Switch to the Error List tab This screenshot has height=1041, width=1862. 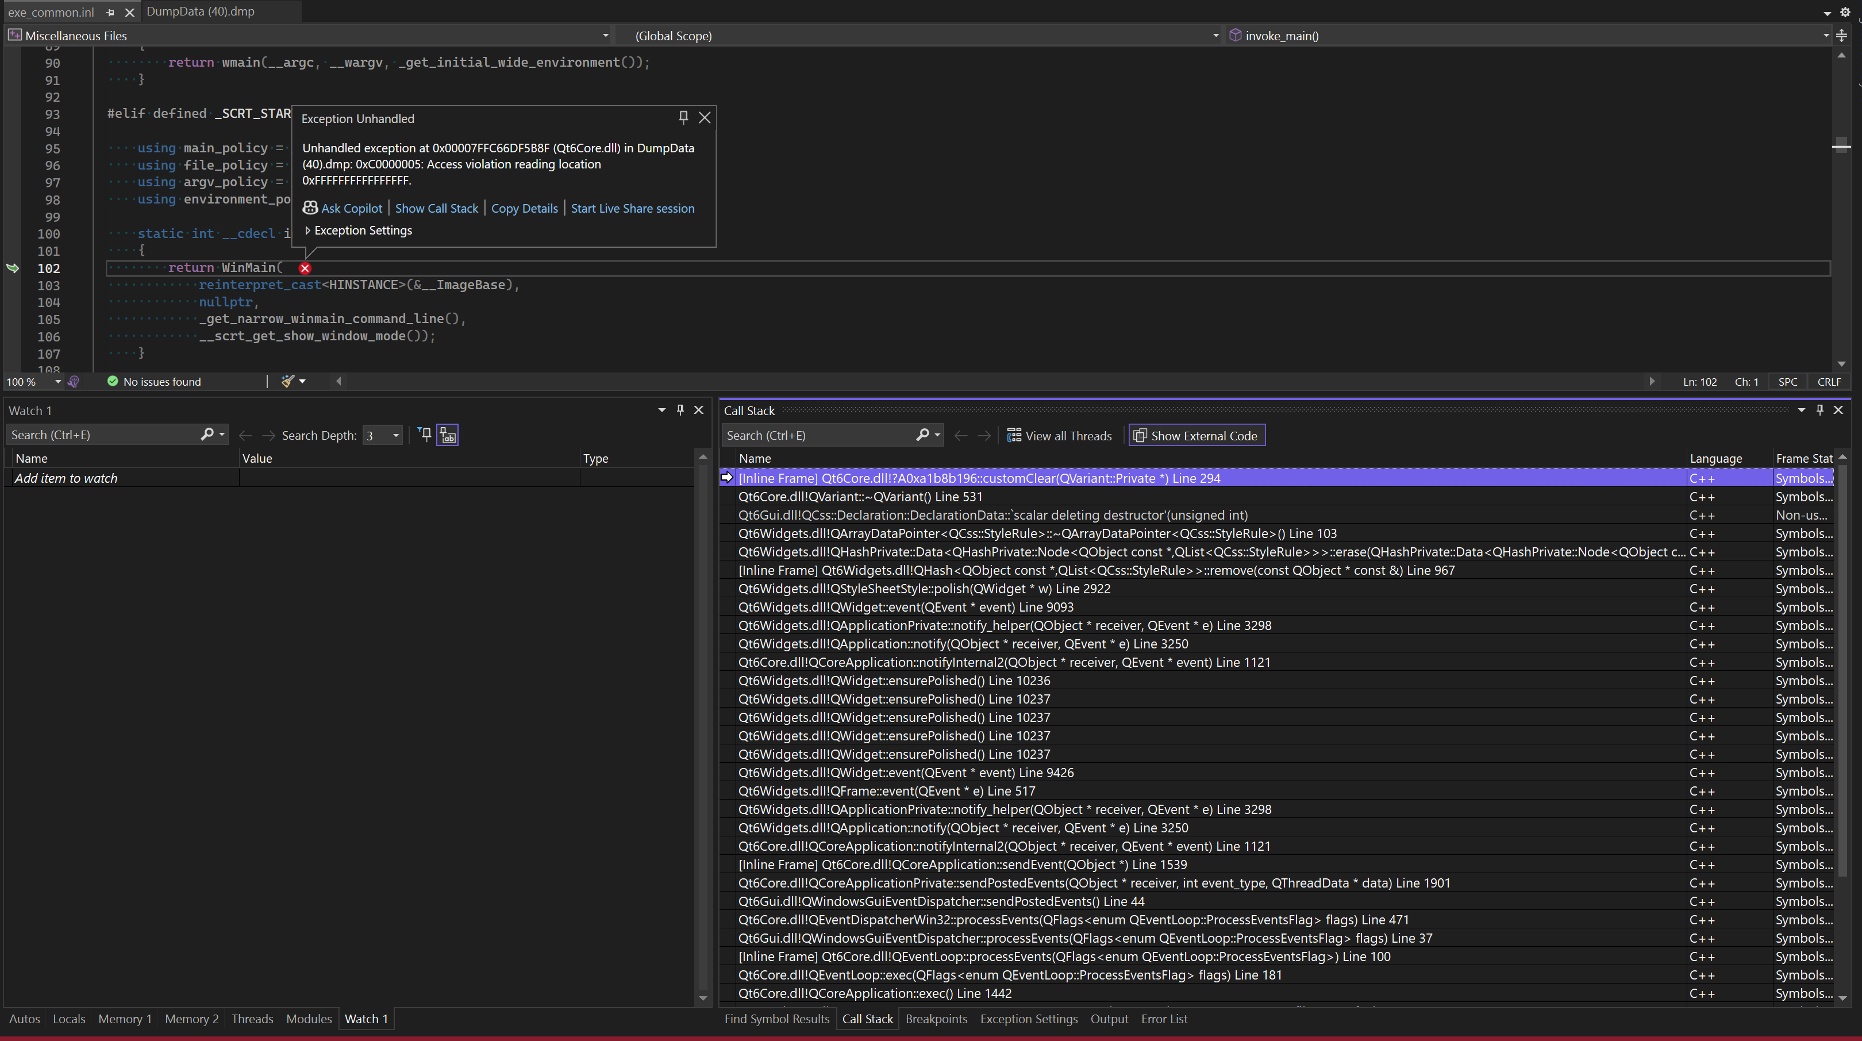pos(1164,1019)
